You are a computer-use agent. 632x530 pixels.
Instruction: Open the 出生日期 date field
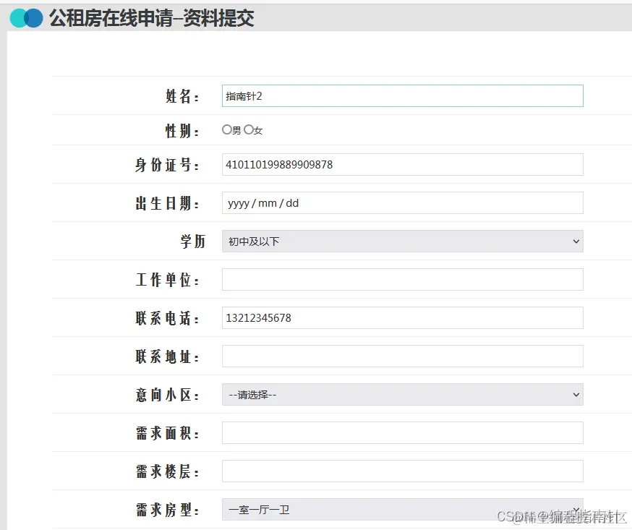click(x=402, y=202)
